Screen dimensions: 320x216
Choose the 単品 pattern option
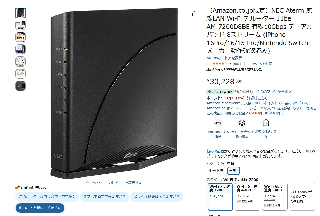pyautogui.click(x=233, y=171)
